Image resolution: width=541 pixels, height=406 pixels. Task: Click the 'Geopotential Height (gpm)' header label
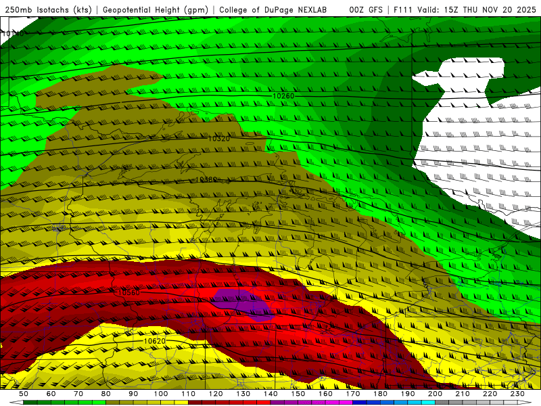coord(156,9)
